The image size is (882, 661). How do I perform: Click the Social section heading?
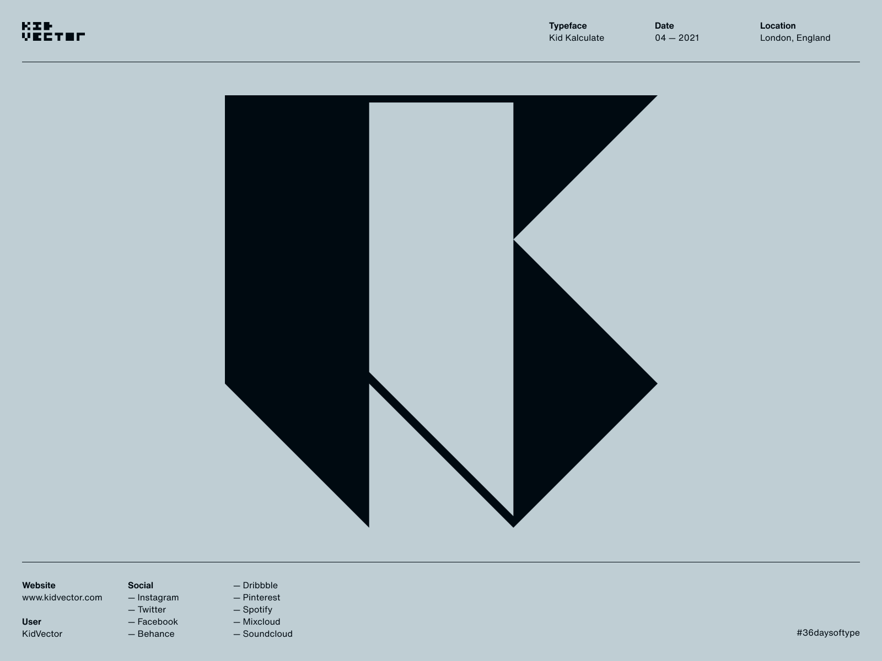[x=141, y=585]
